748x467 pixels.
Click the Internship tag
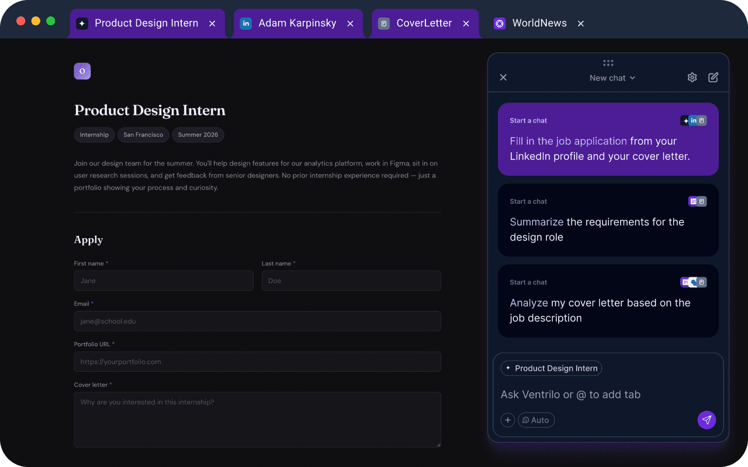(x=94, y=135)
